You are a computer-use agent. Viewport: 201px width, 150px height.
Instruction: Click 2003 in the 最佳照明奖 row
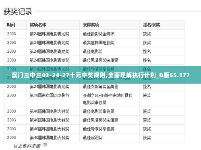click(x=12, y=138)
